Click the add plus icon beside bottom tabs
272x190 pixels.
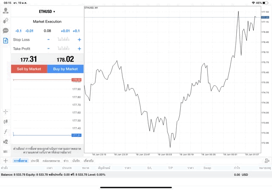tap(6, 161)
